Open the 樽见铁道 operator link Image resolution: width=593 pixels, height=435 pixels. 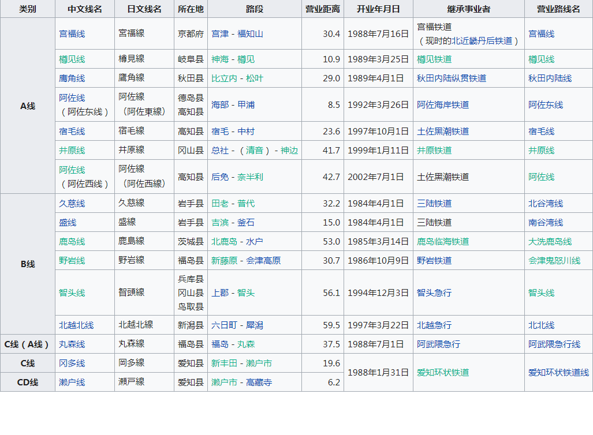(x=434, y=59)
